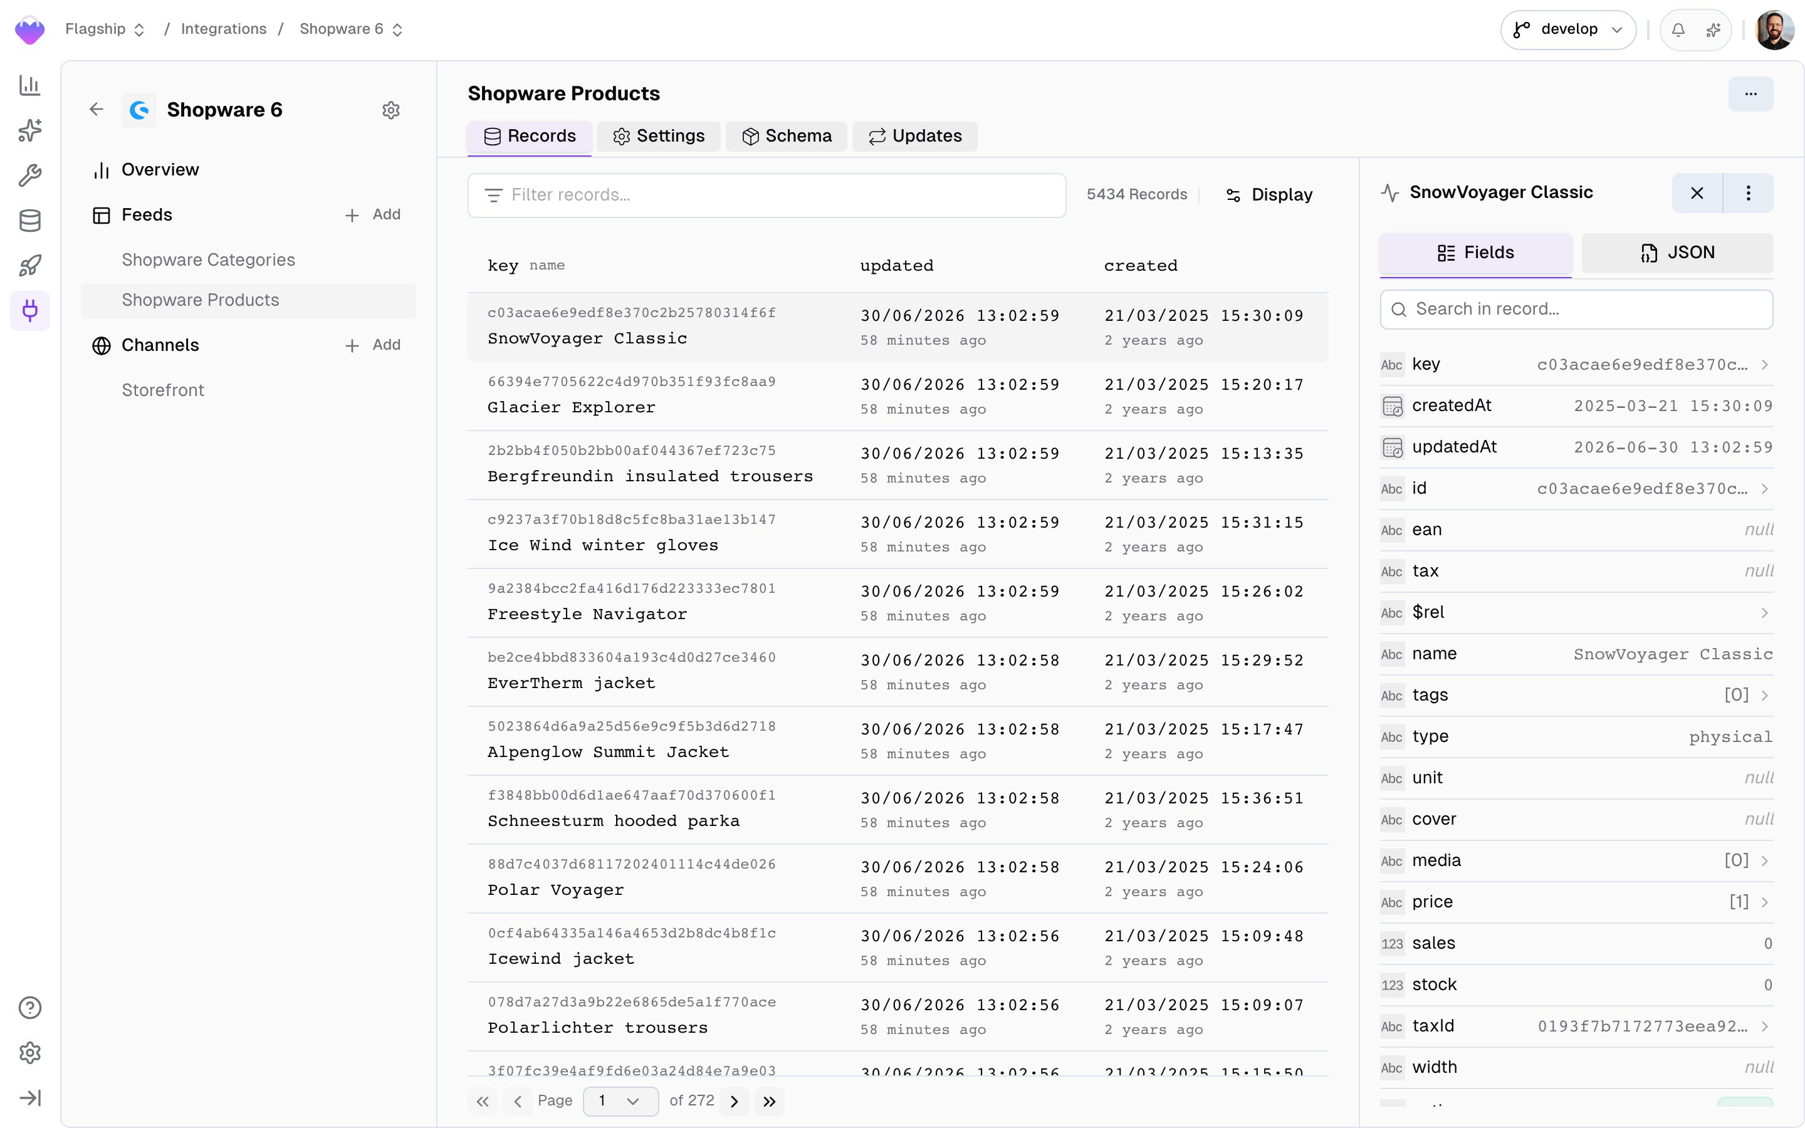
Task: Expand sidebar with the arrow-to-line icon
Action: pos(30,1098)
